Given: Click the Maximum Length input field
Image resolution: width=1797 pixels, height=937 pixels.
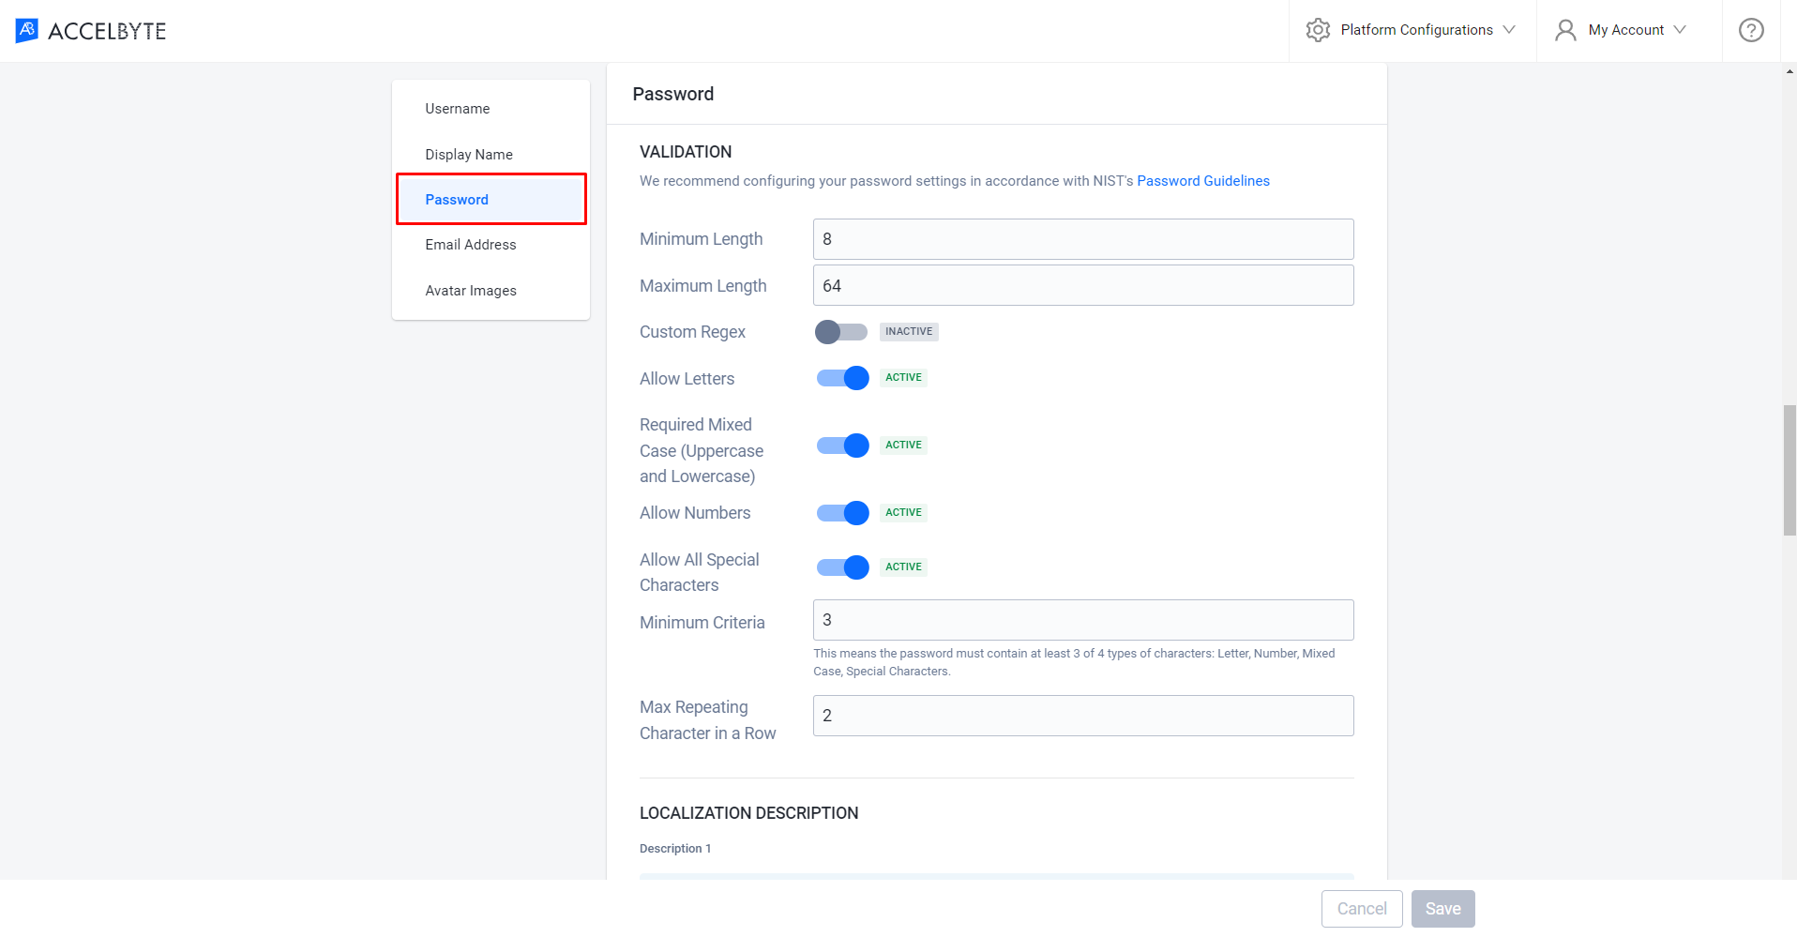Looking at the screenshot, I should pos(1083,285).
